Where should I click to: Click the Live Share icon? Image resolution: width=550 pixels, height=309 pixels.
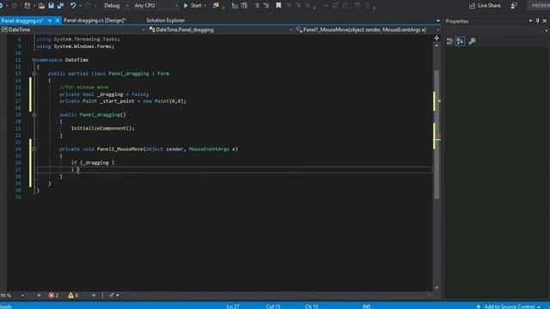[x=472, y=6]
